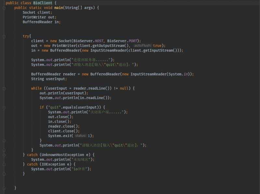Fold the IOException catch block marker

pos(4,165)
